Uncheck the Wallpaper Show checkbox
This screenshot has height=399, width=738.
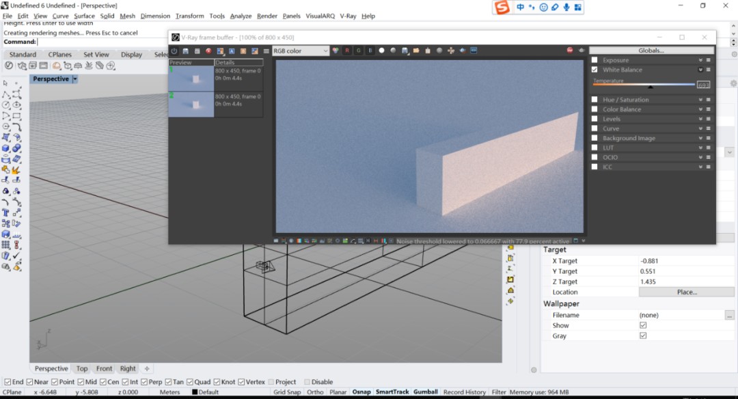click(643, 325)
